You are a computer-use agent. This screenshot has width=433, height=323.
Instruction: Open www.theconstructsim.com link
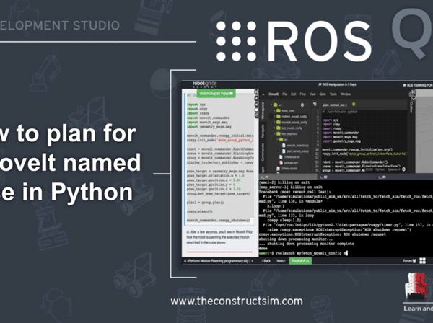pos(237,301)
